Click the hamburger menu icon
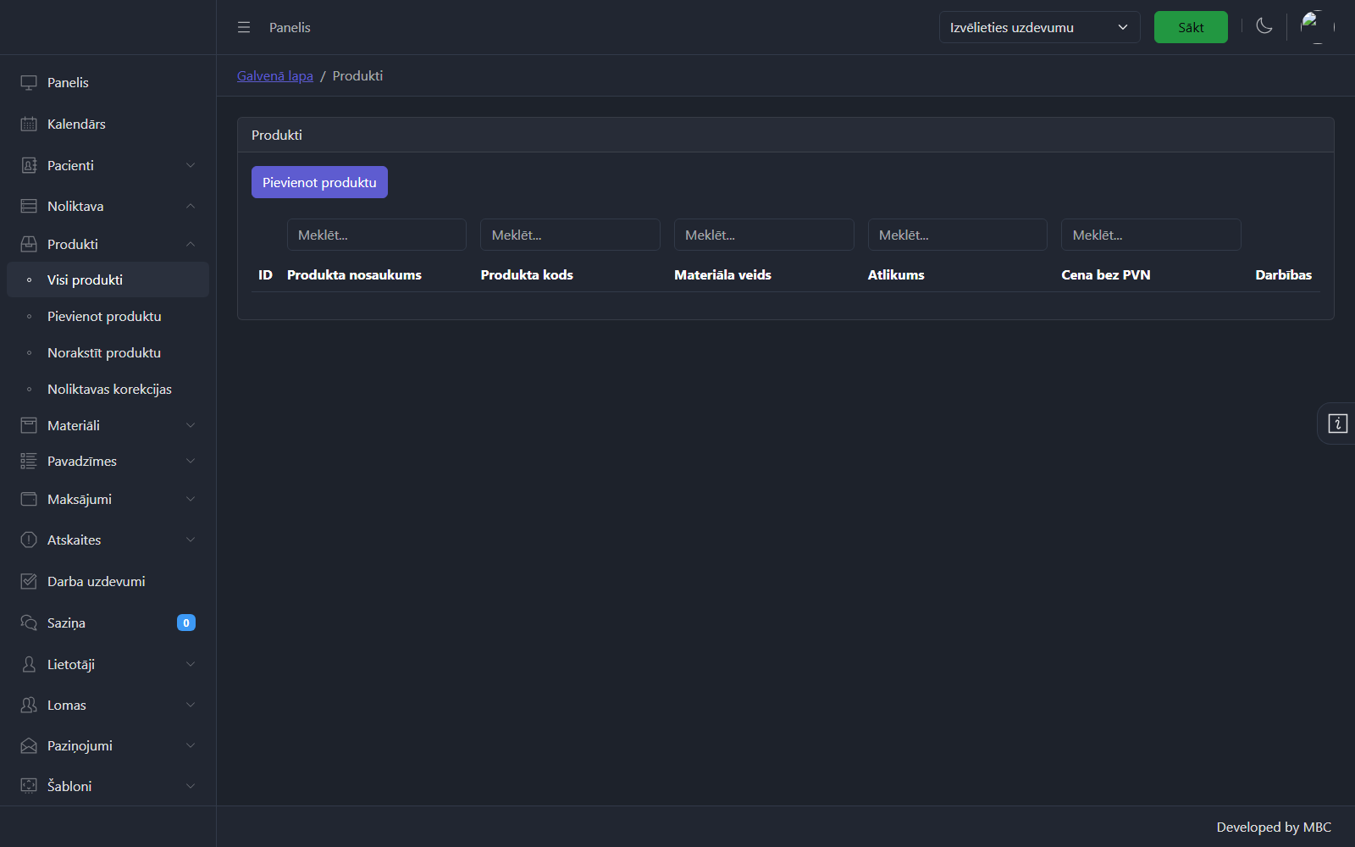1355x847 pixels. [x=244, y=27]
